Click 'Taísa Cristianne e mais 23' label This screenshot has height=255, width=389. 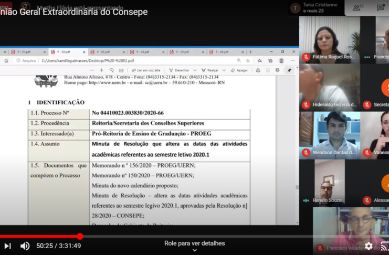320,8
